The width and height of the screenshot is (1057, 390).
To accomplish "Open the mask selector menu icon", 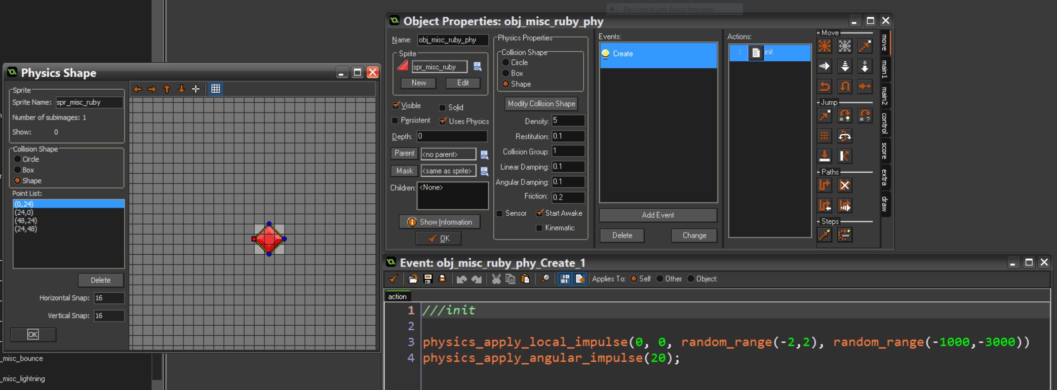I will pos(484,171).
